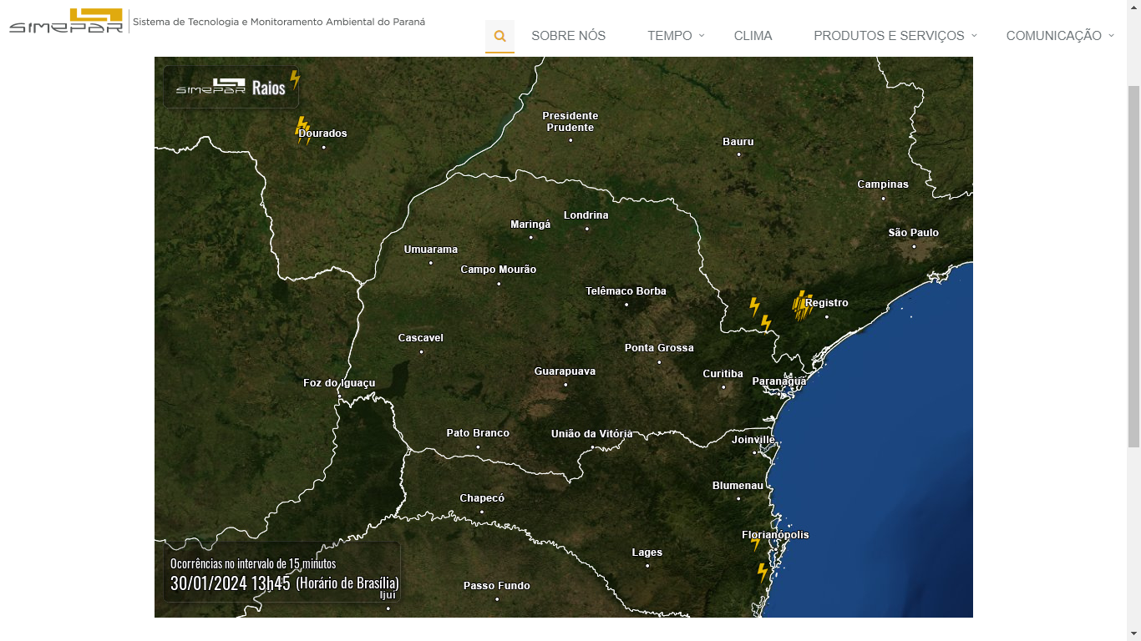The width and height of the screenshot is (1141, 641).
Task: Click the lightning cluster left of Registro
Action: 802,305
